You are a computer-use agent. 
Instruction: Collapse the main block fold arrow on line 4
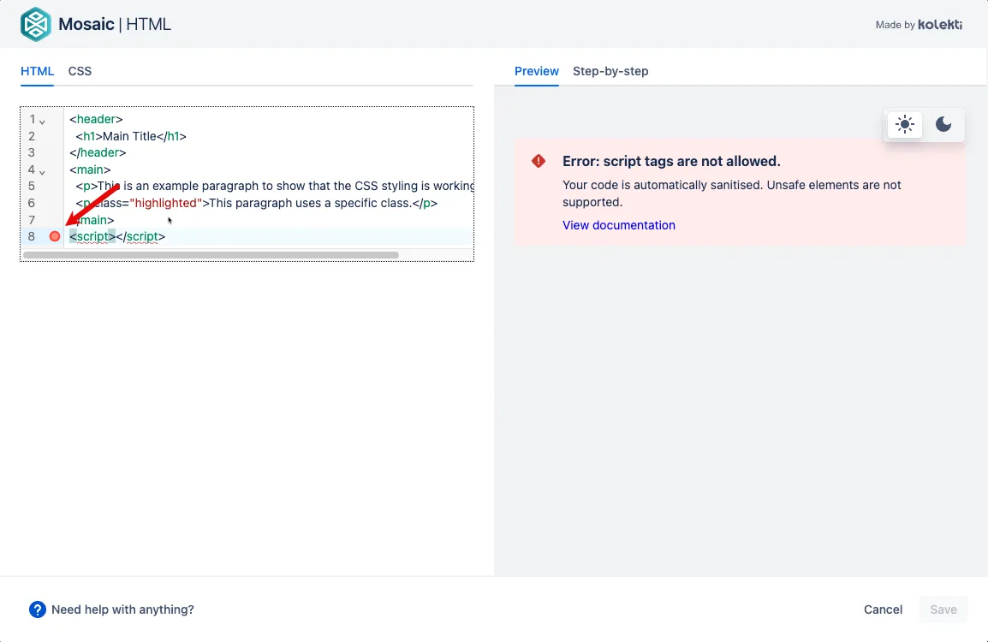[42, 172]
